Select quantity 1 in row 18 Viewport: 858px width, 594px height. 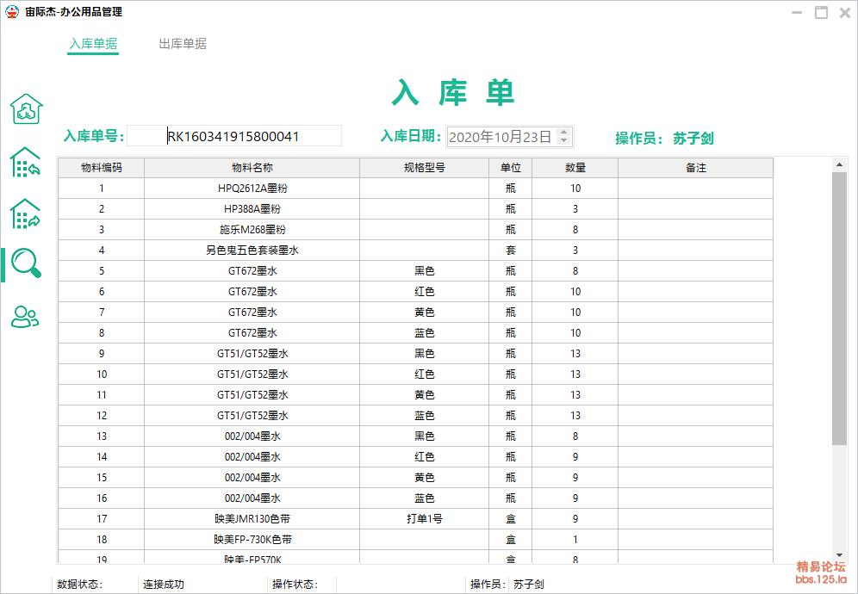[575, 540]
